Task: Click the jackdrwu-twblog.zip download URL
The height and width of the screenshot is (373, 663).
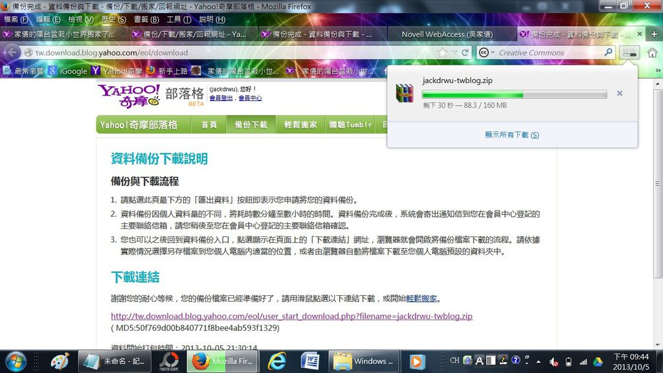Action: (292, 316)
